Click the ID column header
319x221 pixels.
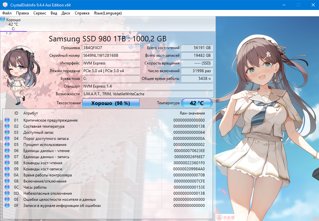pos(16,113)
